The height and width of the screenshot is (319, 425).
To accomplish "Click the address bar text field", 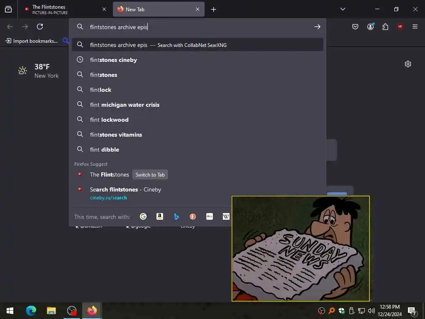I will pos(198,27).
